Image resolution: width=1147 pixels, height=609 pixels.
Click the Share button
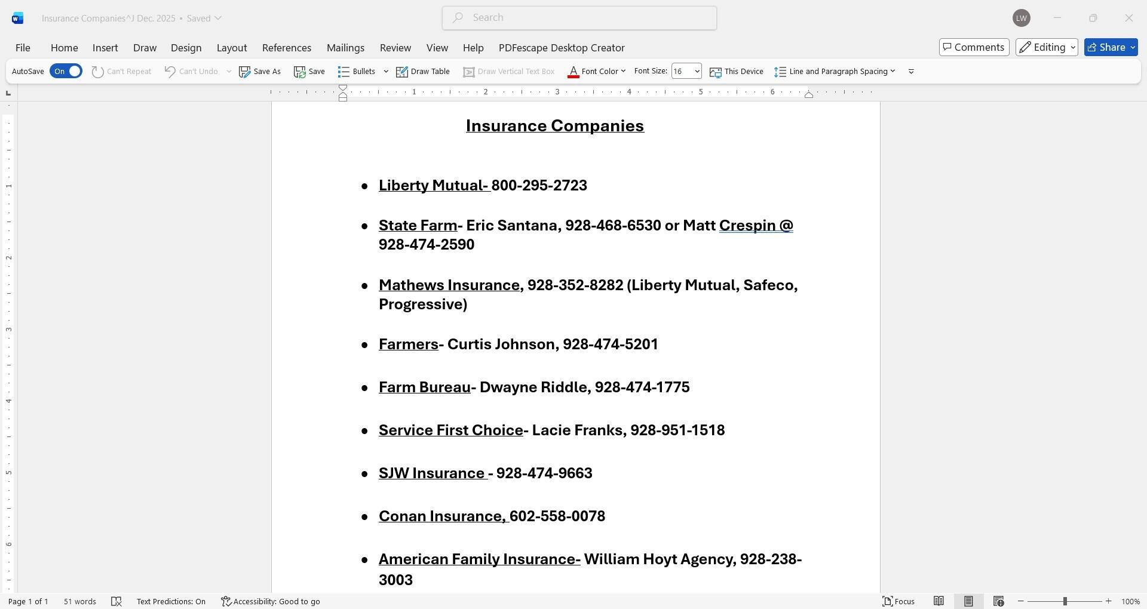click(x=1111, y=47)
